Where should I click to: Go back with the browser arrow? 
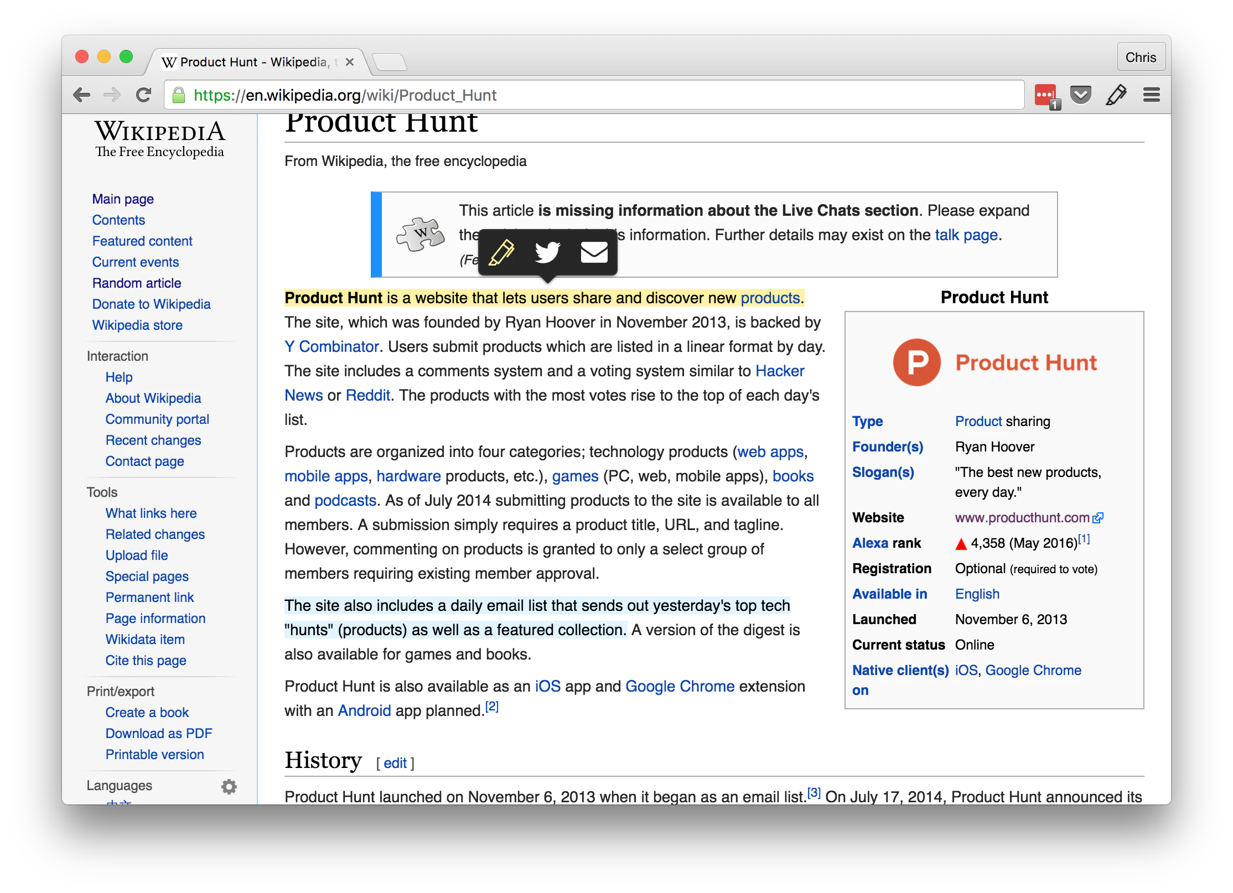pyautogui.click(x=82, y=95)
